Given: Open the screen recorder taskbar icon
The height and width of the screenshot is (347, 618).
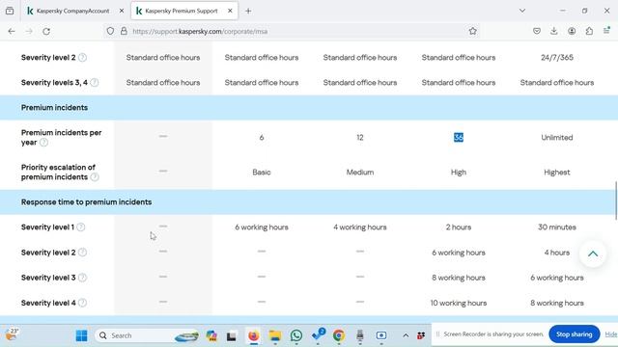Looking at the screenshot, I should coord(381,335).
